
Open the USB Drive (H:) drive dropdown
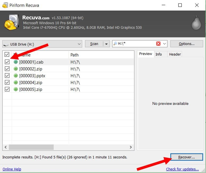coord(42,44)
